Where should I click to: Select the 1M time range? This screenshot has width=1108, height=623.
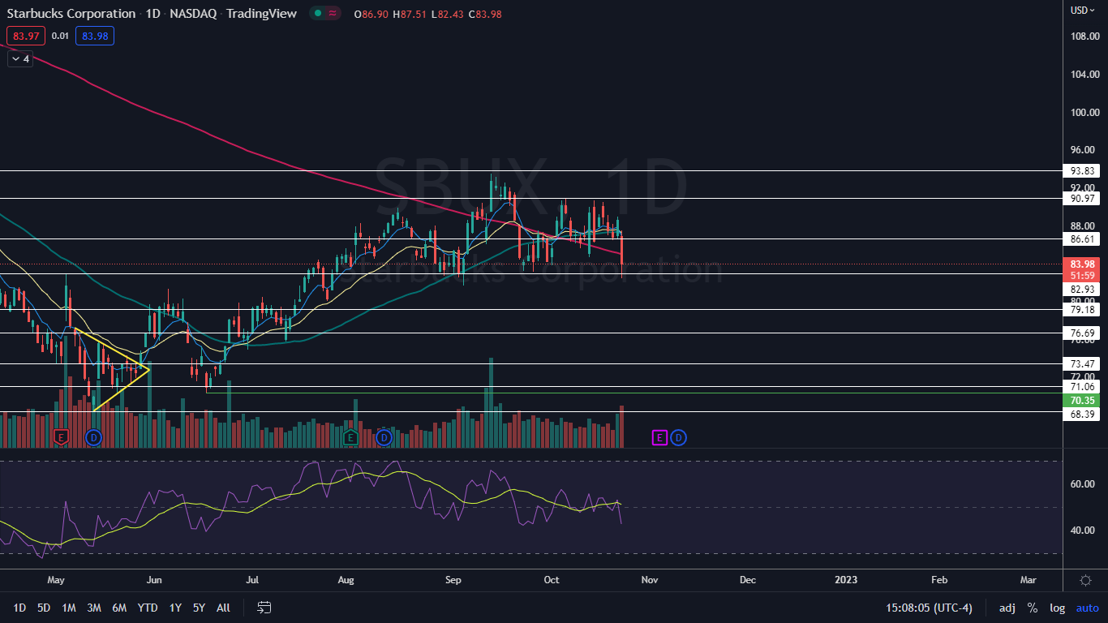pos(69,608)
